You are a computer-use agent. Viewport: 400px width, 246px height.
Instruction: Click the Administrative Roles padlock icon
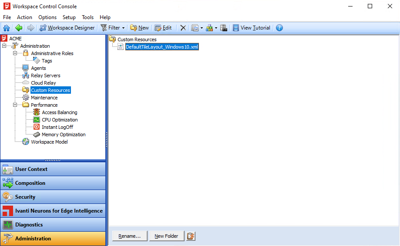click(26, 53)
